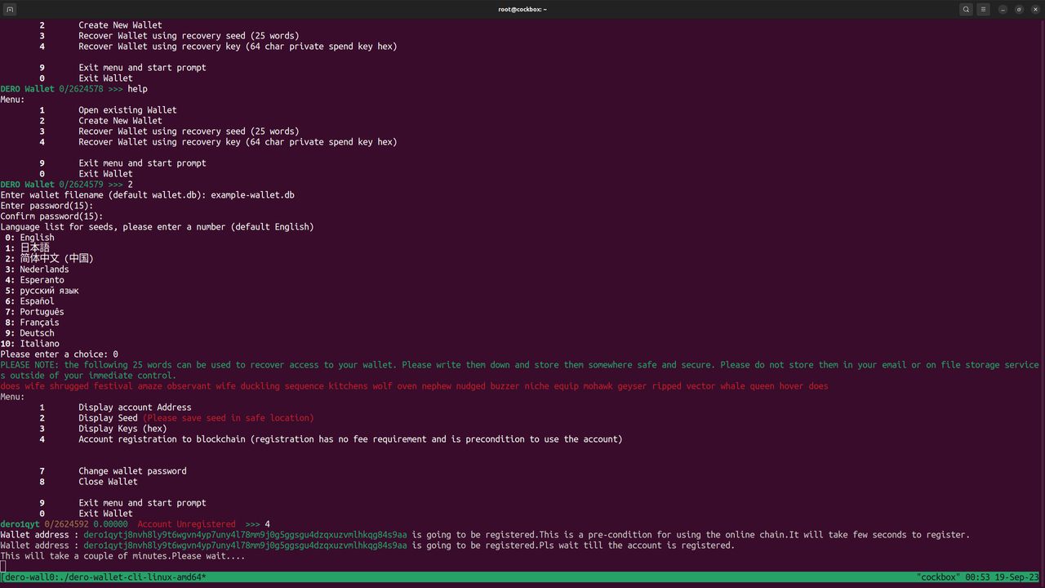Screen dimensions: 1045x588
Task: Click language option '4: Esperanto'
Action: tap(34, 279)
